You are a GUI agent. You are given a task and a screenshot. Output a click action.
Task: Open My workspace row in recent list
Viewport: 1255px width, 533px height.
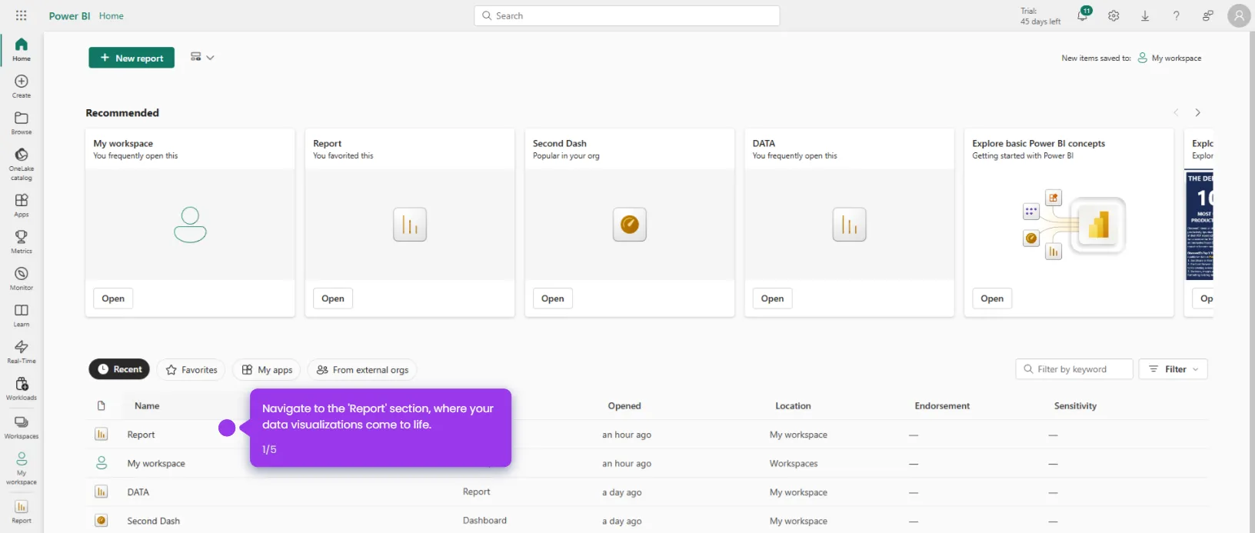tap(156, 464)
